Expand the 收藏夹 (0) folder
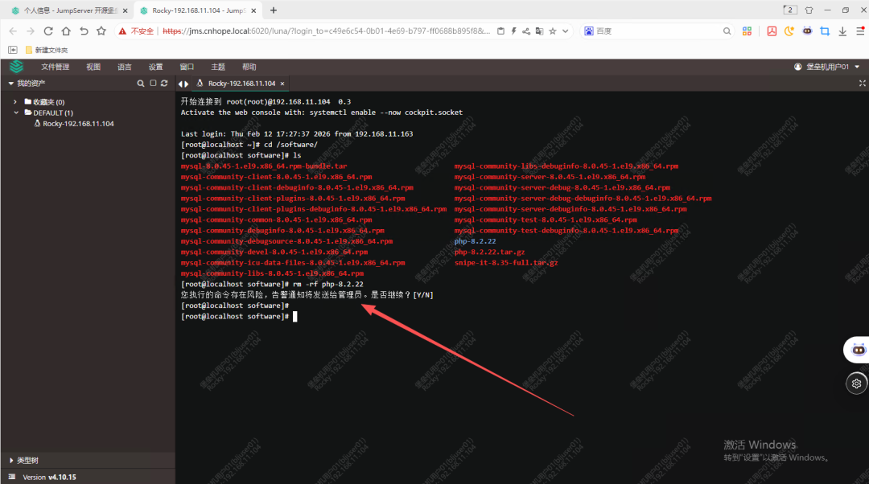Viewport: 869px width, 484px height. [x=15, y=102]
